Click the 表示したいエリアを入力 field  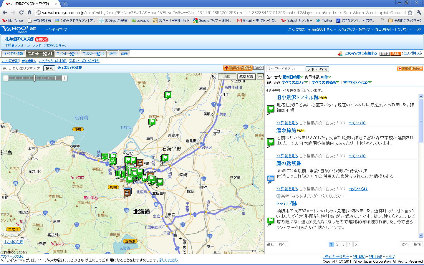21,68
